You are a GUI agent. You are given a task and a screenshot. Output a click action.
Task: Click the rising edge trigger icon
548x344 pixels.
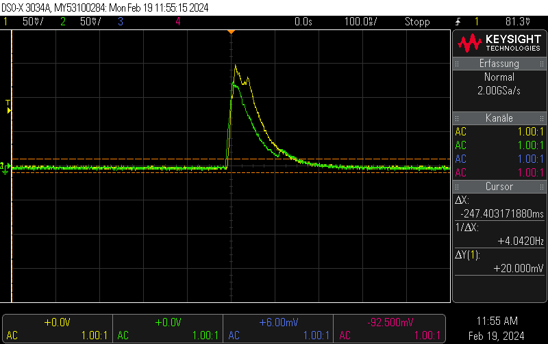pyautogui.click(x=458, y=22)
